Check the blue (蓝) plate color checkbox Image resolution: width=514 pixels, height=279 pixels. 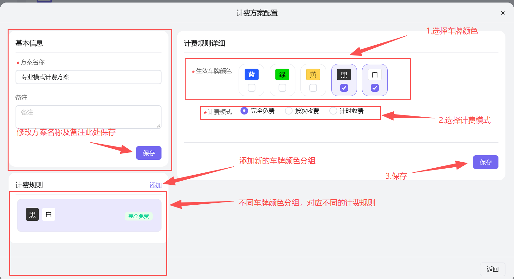coord(252,88)
